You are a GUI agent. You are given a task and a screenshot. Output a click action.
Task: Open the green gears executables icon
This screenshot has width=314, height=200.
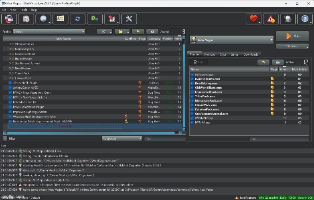(x=95, y=19)
